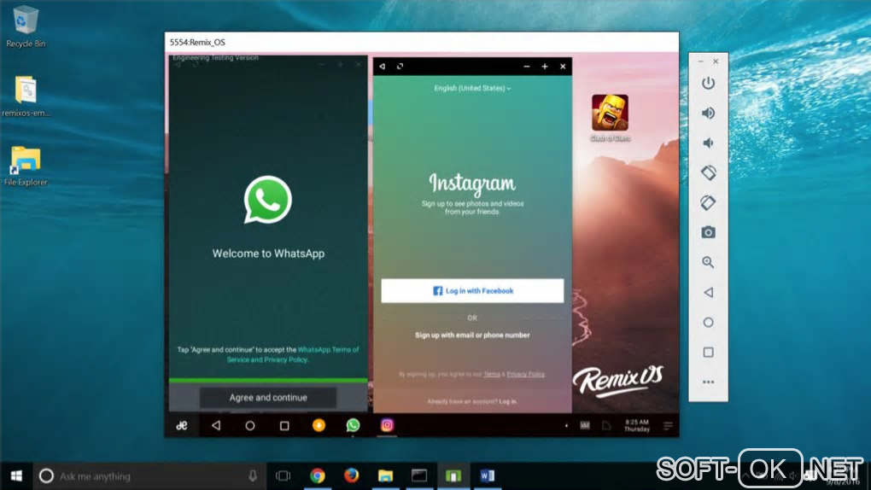871x490 pixels.
Task: Minimize the Instagram app window
Action: [527, 67]
